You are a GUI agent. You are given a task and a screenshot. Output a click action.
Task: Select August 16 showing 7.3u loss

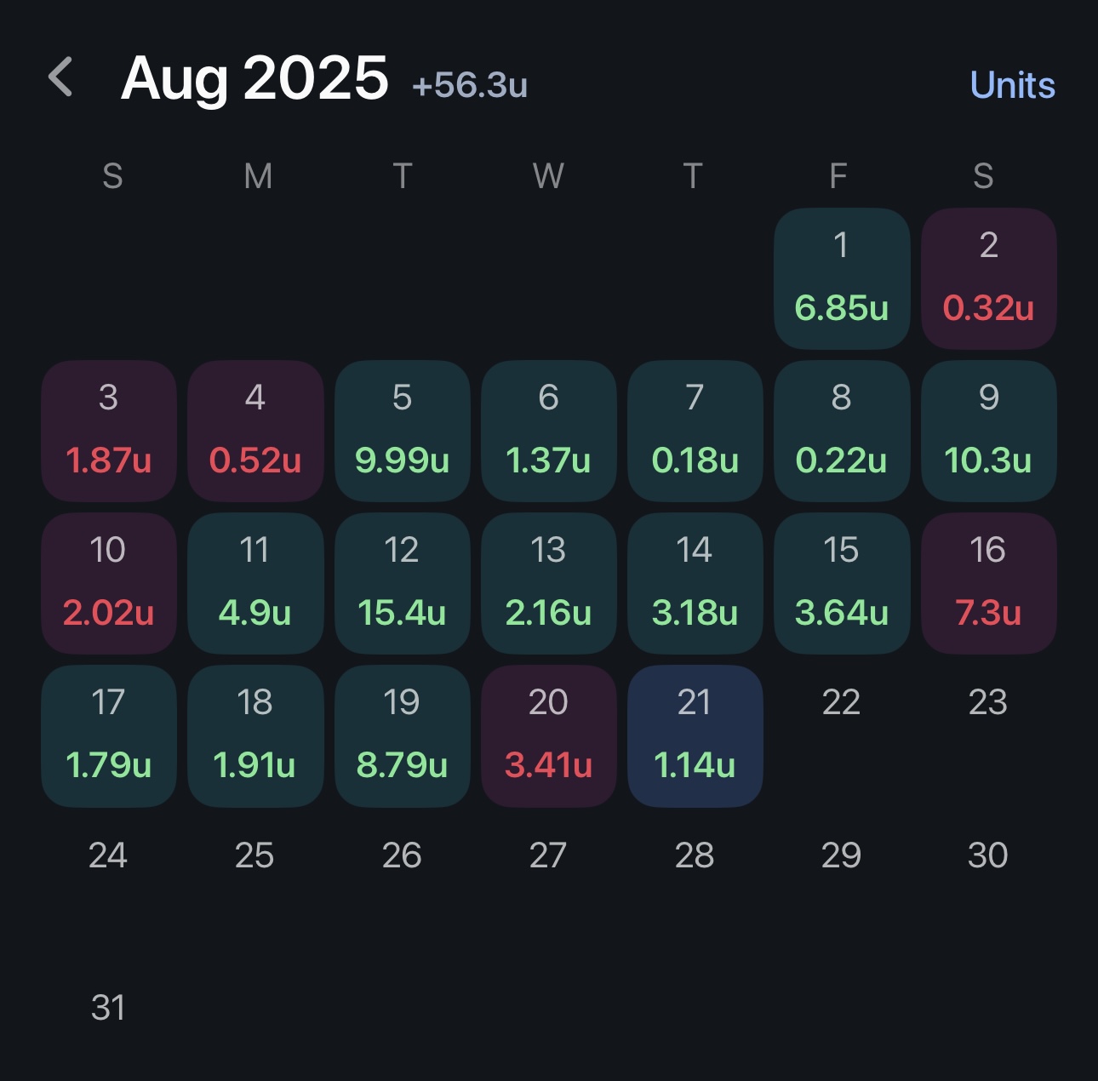[988, 583]
